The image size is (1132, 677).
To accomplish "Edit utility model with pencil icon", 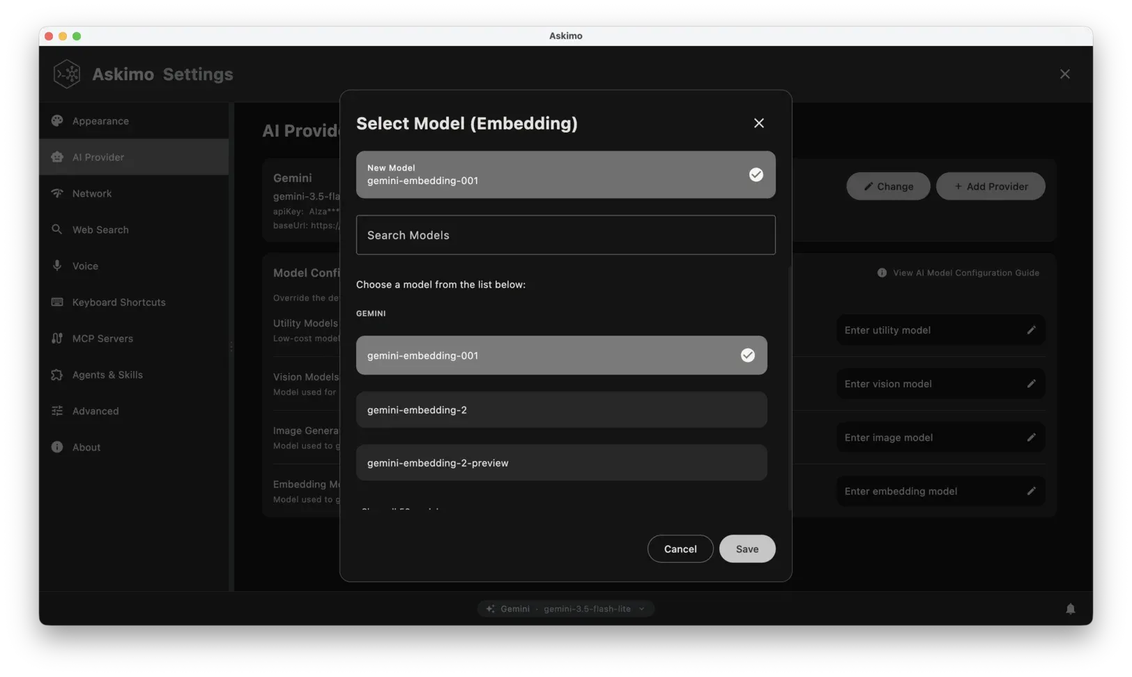I will coord(1031,330).
